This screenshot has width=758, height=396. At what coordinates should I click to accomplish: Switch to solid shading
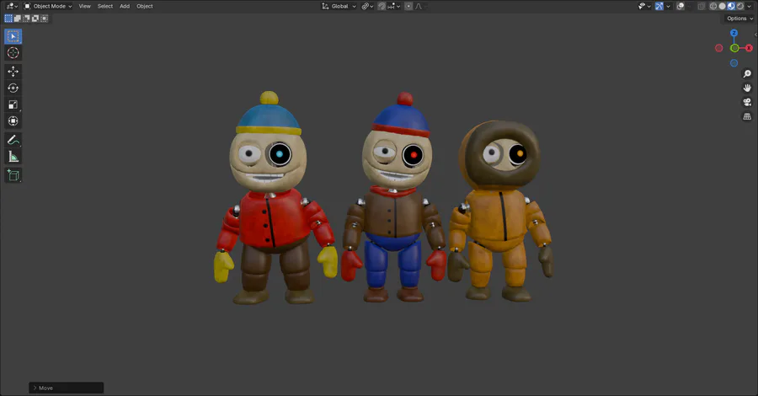tap(722, 6)
